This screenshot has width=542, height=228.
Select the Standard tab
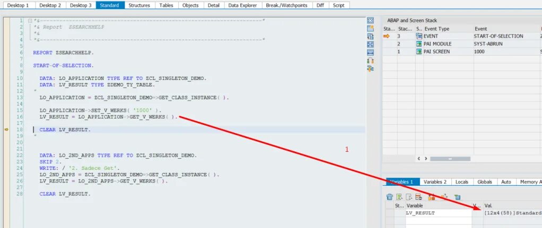(x=110, y=5)
